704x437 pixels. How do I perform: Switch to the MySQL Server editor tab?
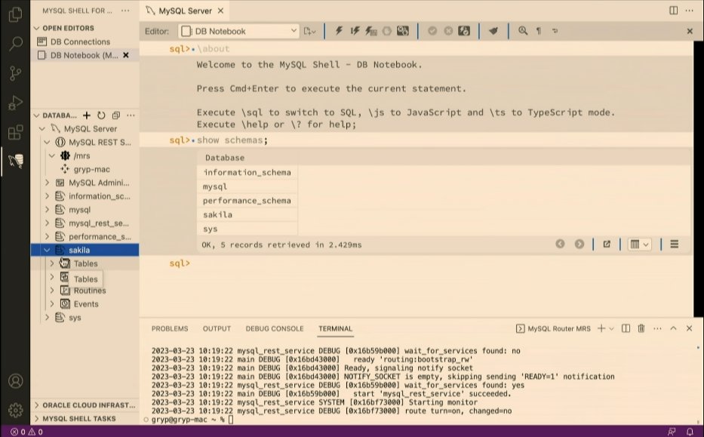pyautogui.click(x=185, y=11)
